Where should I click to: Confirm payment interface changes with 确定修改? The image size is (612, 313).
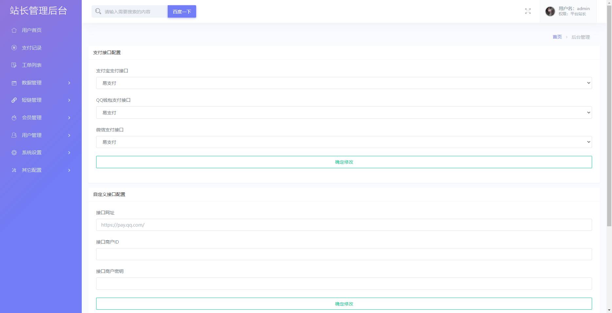pyautogui.click(x=344, y=162)
